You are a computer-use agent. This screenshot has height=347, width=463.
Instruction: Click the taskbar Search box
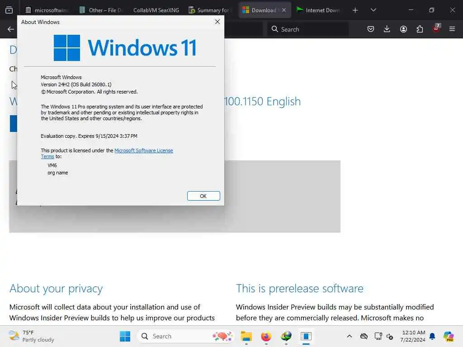[x=186, y=336]
